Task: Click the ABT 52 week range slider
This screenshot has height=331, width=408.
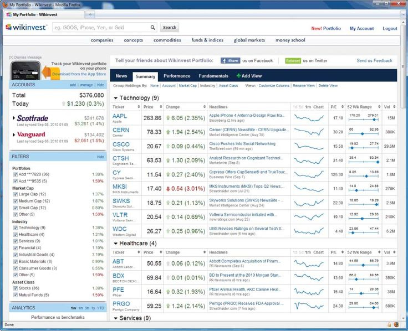Action: click(x=363, y=265)
